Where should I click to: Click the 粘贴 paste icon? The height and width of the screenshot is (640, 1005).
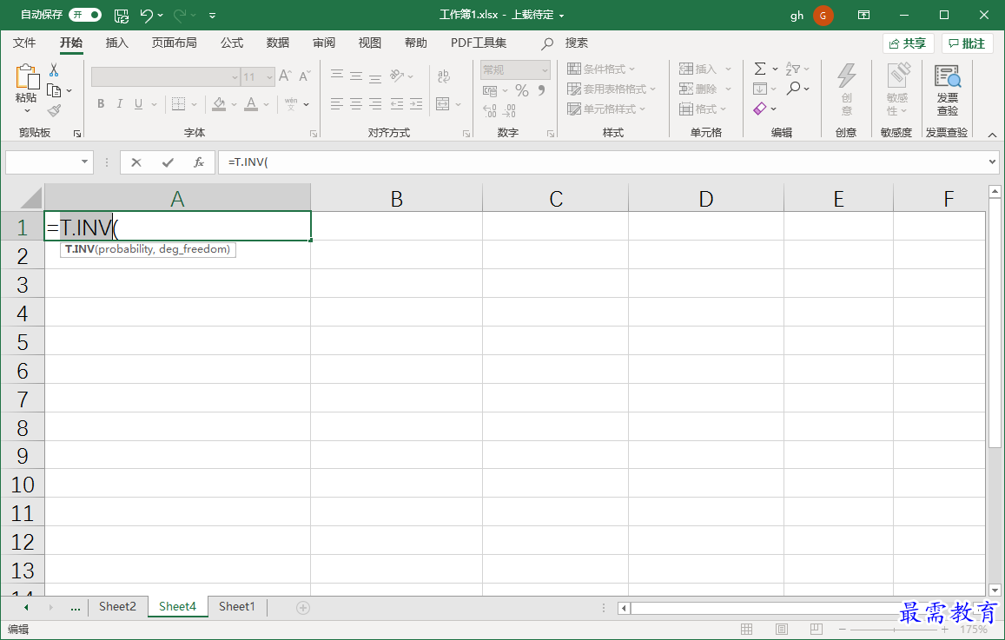coord(26,77)
